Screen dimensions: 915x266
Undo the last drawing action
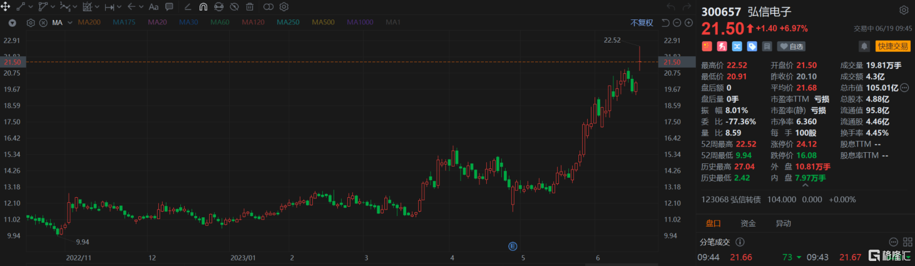pyautogui.click(x=672, y=7)
